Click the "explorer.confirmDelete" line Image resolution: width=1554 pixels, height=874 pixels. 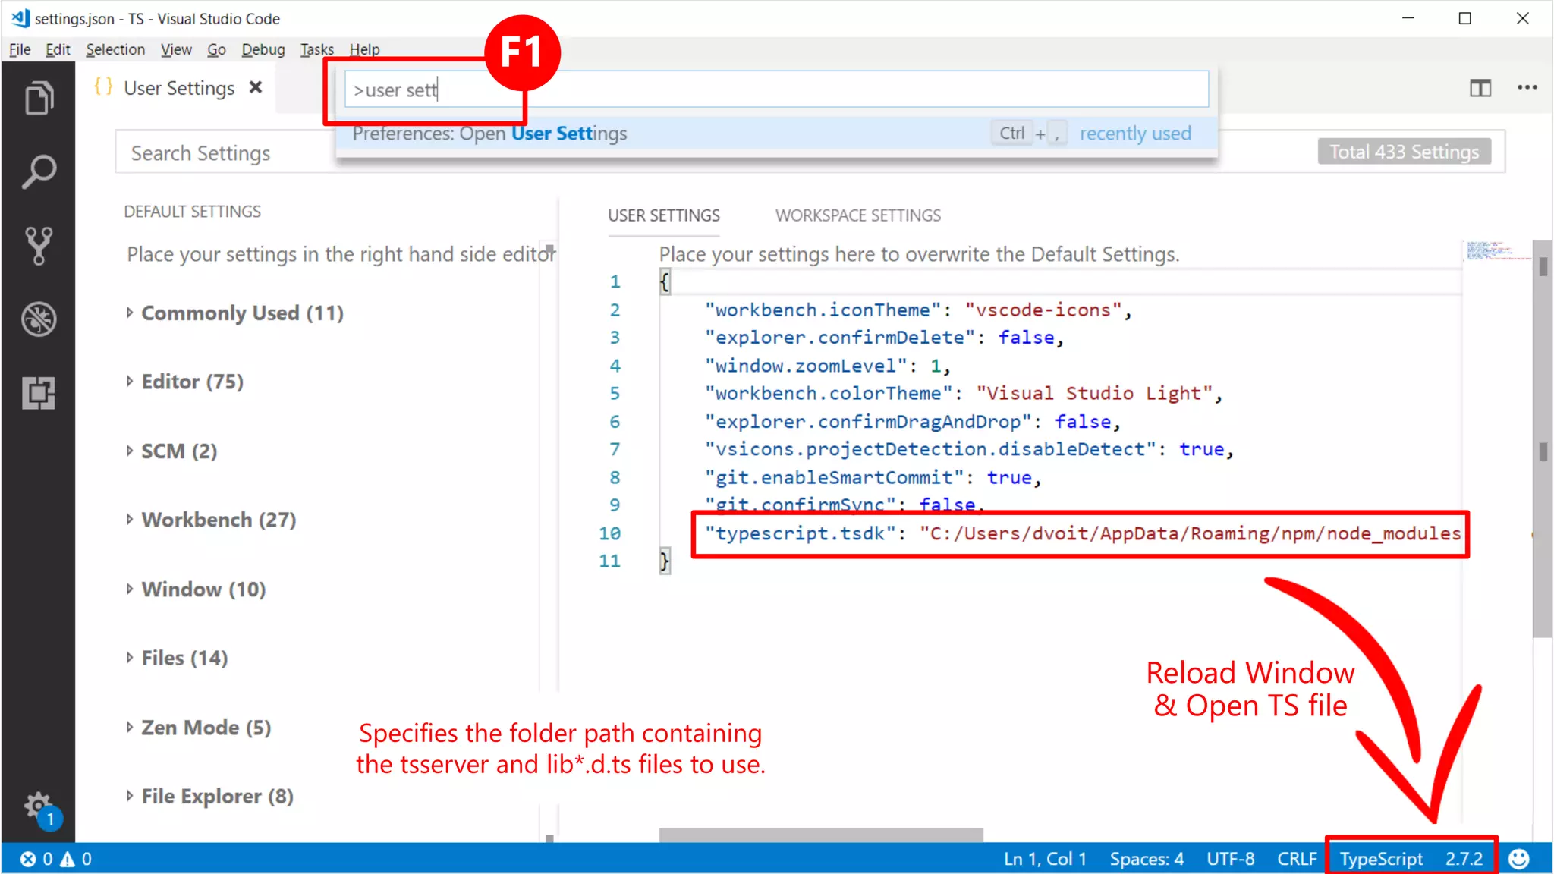[x=884, y=338]
